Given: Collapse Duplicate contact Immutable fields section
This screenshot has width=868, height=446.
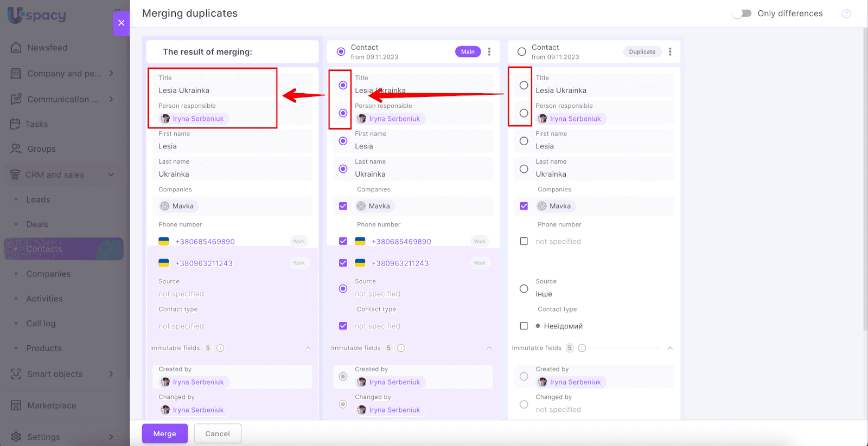Looking at the screenshot, I should [x=670, y=348].
